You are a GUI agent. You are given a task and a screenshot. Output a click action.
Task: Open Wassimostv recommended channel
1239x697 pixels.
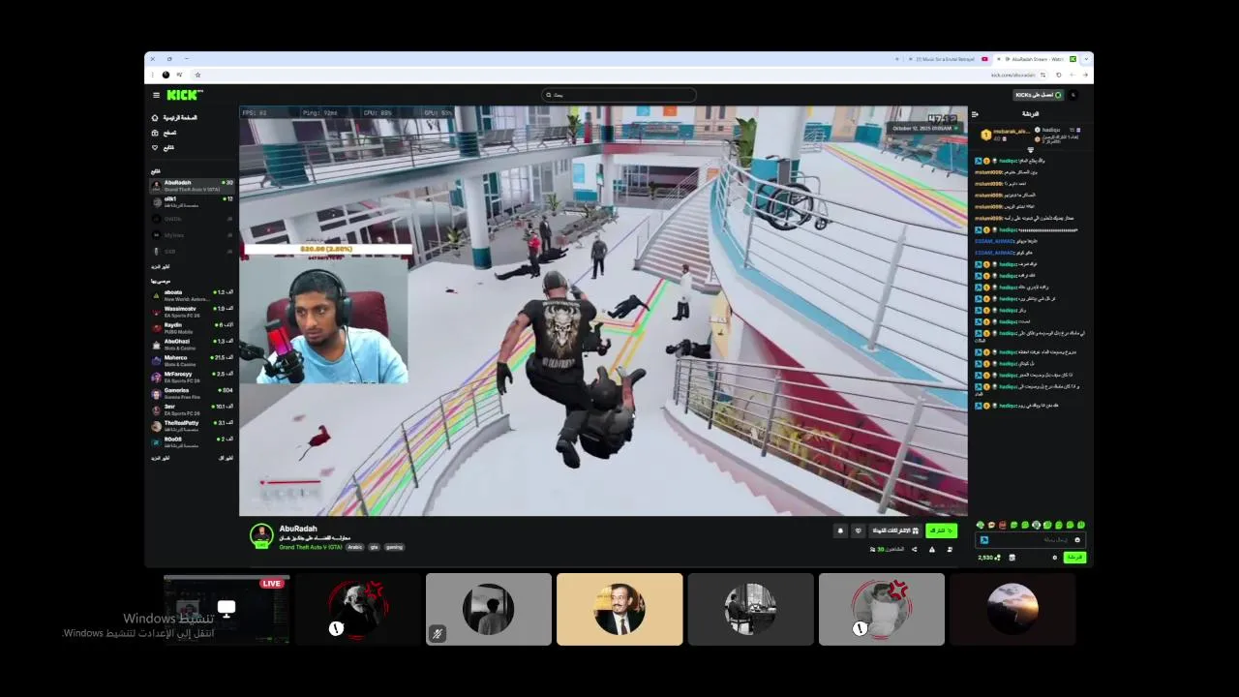(x=193, y=311)
